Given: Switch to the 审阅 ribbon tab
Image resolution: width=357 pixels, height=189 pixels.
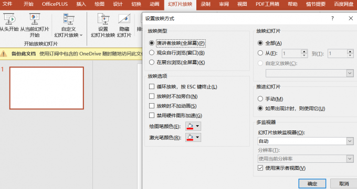Looking at the screenshot, I should tap(224, 4).
